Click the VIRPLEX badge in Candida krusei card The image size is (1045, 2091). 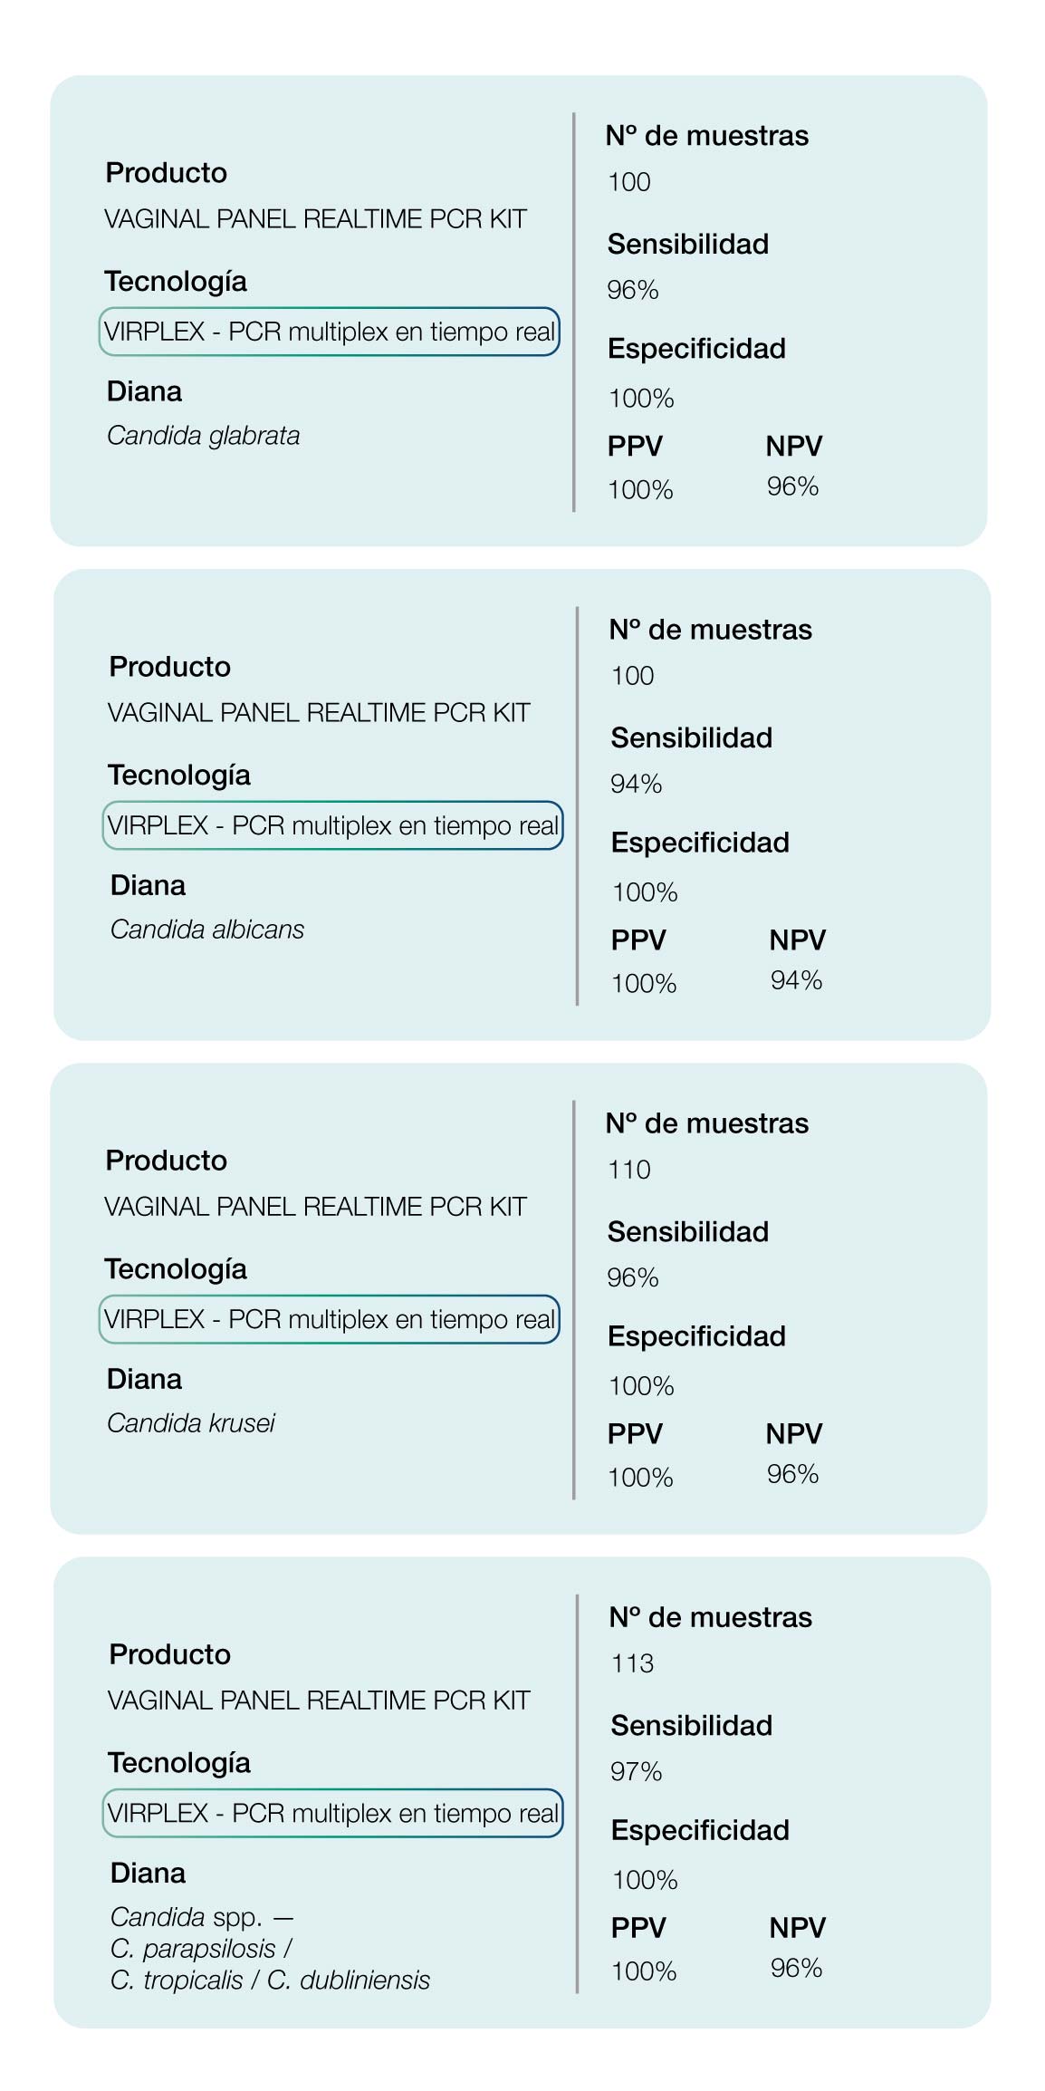[329, 1319]
